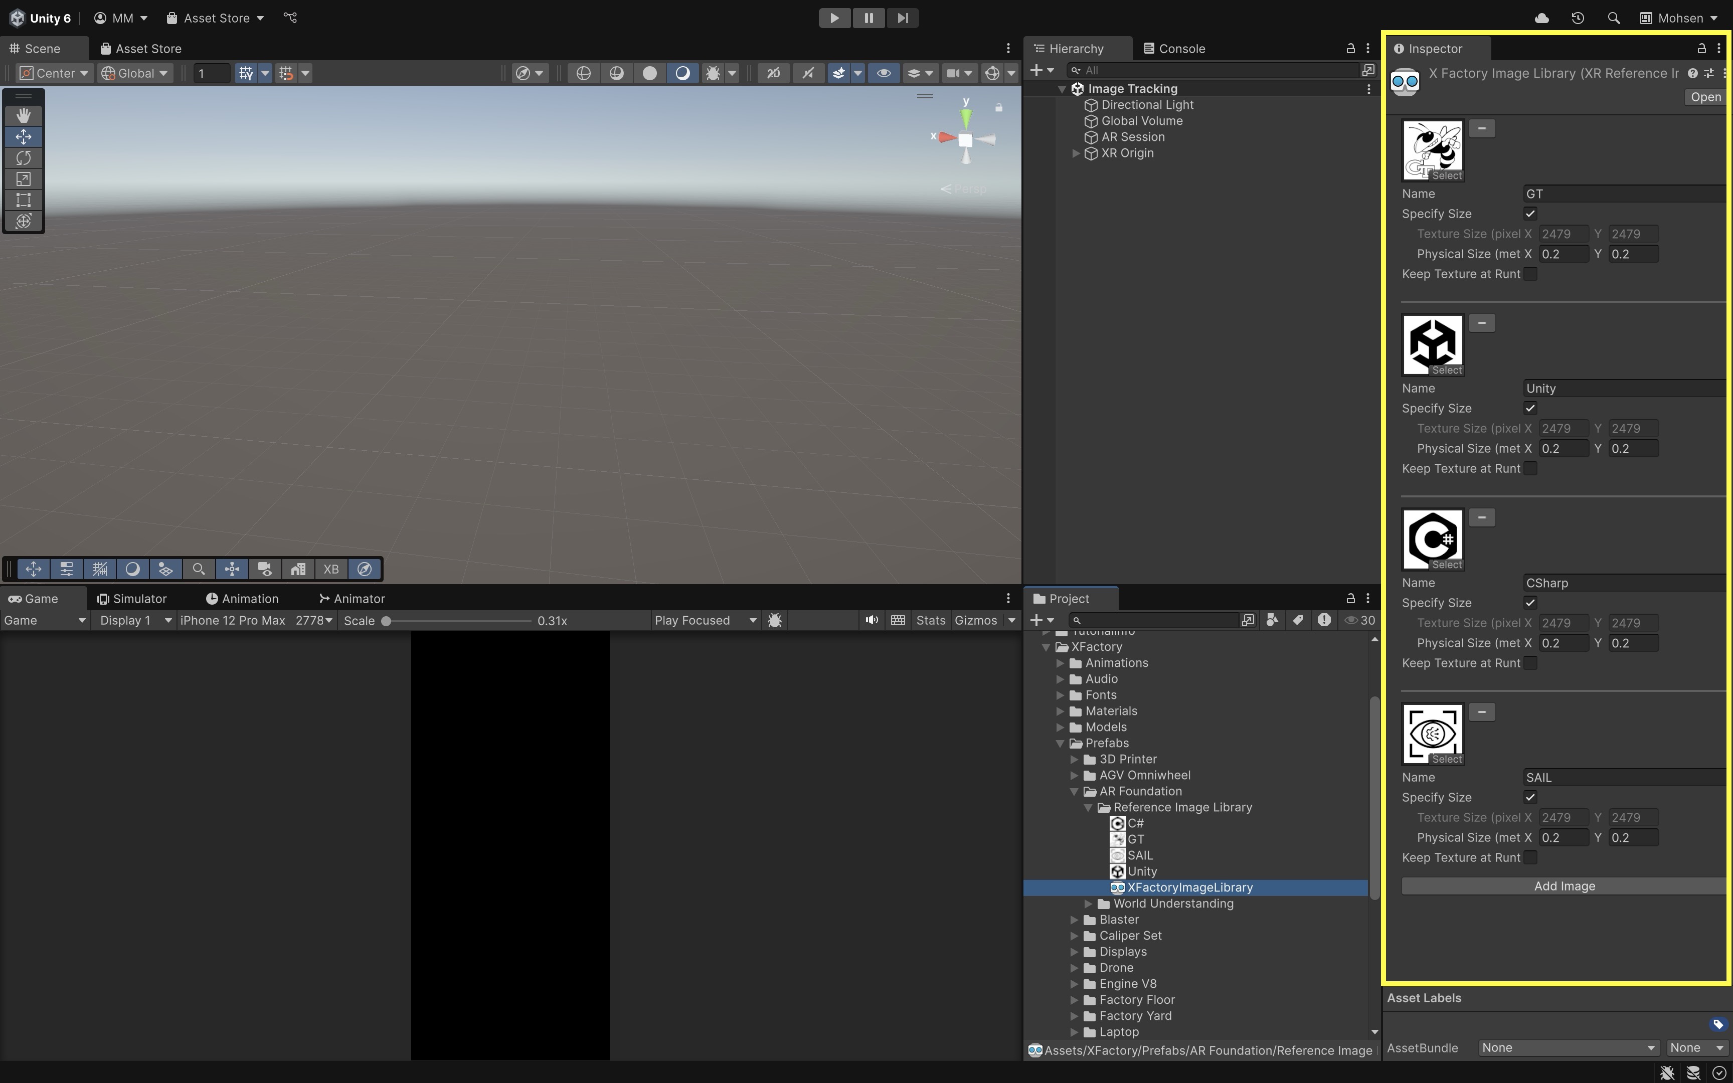Select the Scale tool
The width and height of the screenshot is (1733, 1083).
[23, 179]
